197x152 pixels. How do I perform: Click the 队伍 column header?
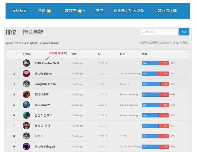pos(123,54)
